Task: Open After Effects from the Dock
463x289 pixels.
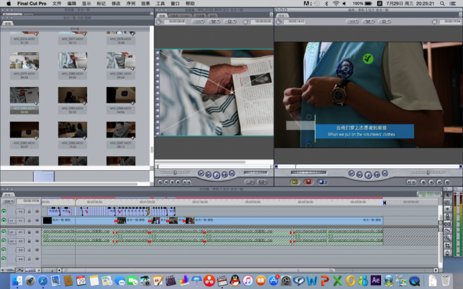Action: point(375,280)
